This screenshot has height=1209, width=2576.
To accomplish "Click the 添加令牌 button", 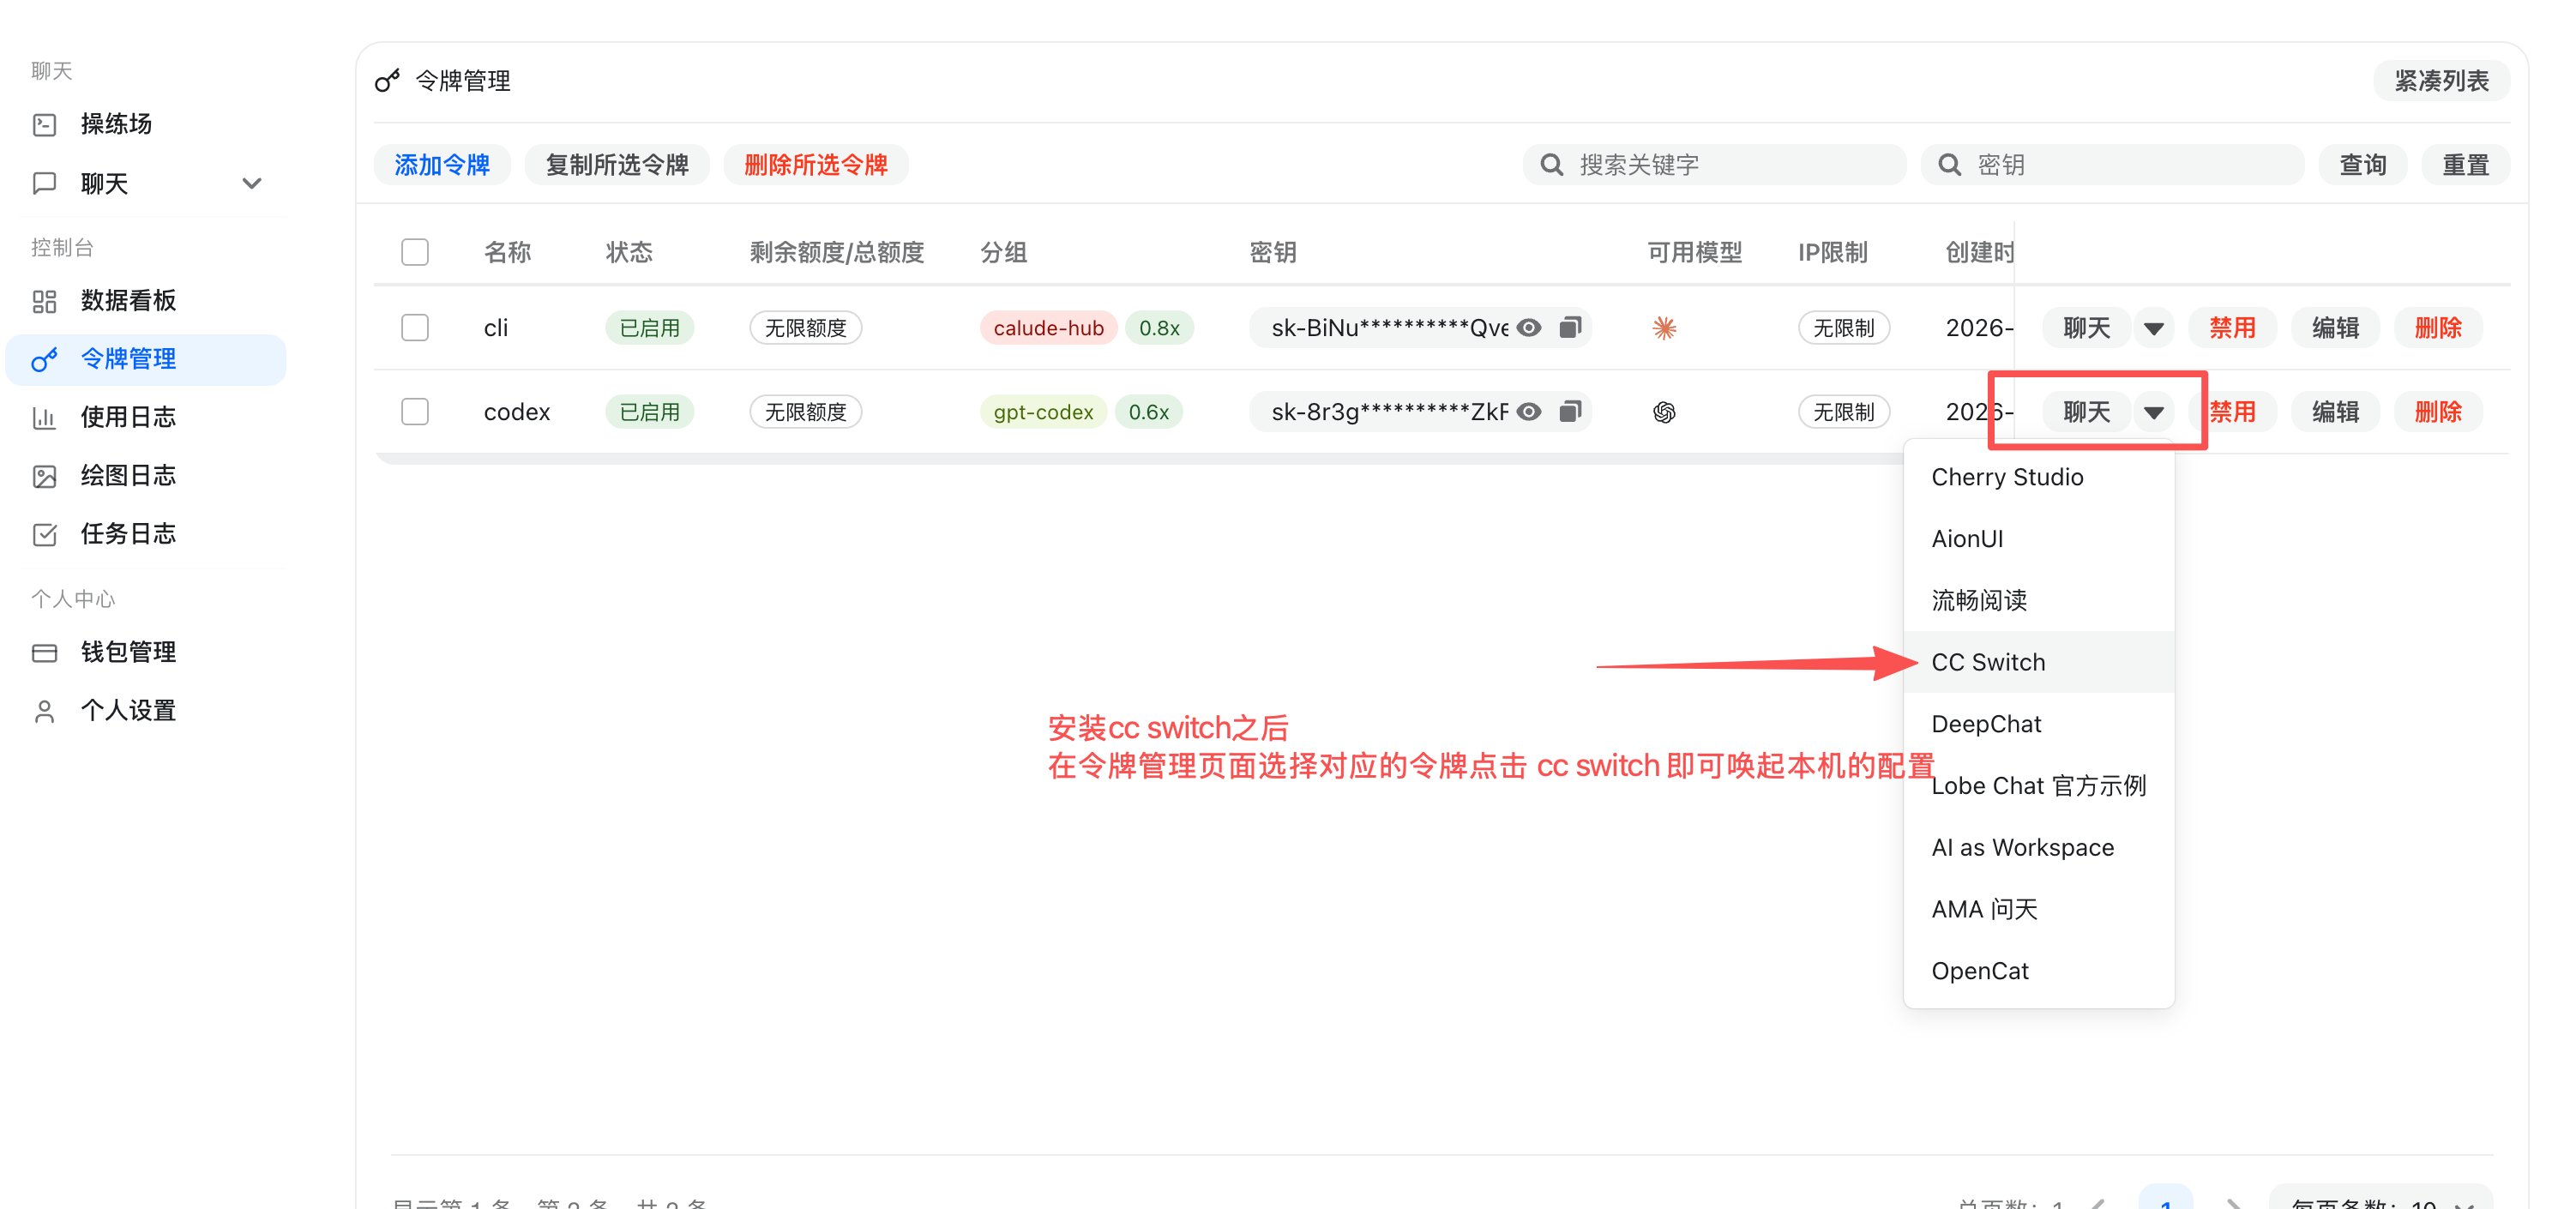I will pos(442,165).
